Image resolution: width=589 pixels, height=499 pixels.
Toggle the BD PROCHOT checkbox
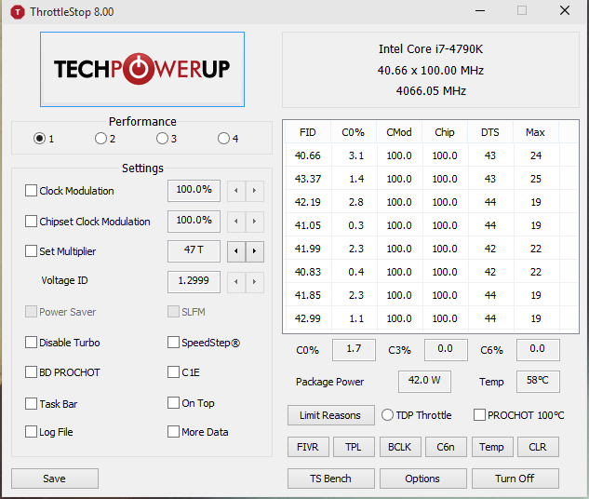tap(31, 372)
